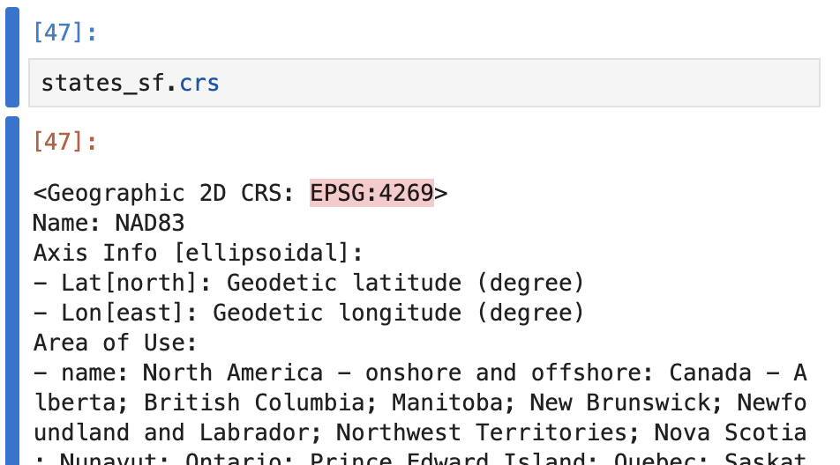This screenshot has width=840, height=465.
Task: Click the 'Name: NAD83' output line
Action: [109, 223]
